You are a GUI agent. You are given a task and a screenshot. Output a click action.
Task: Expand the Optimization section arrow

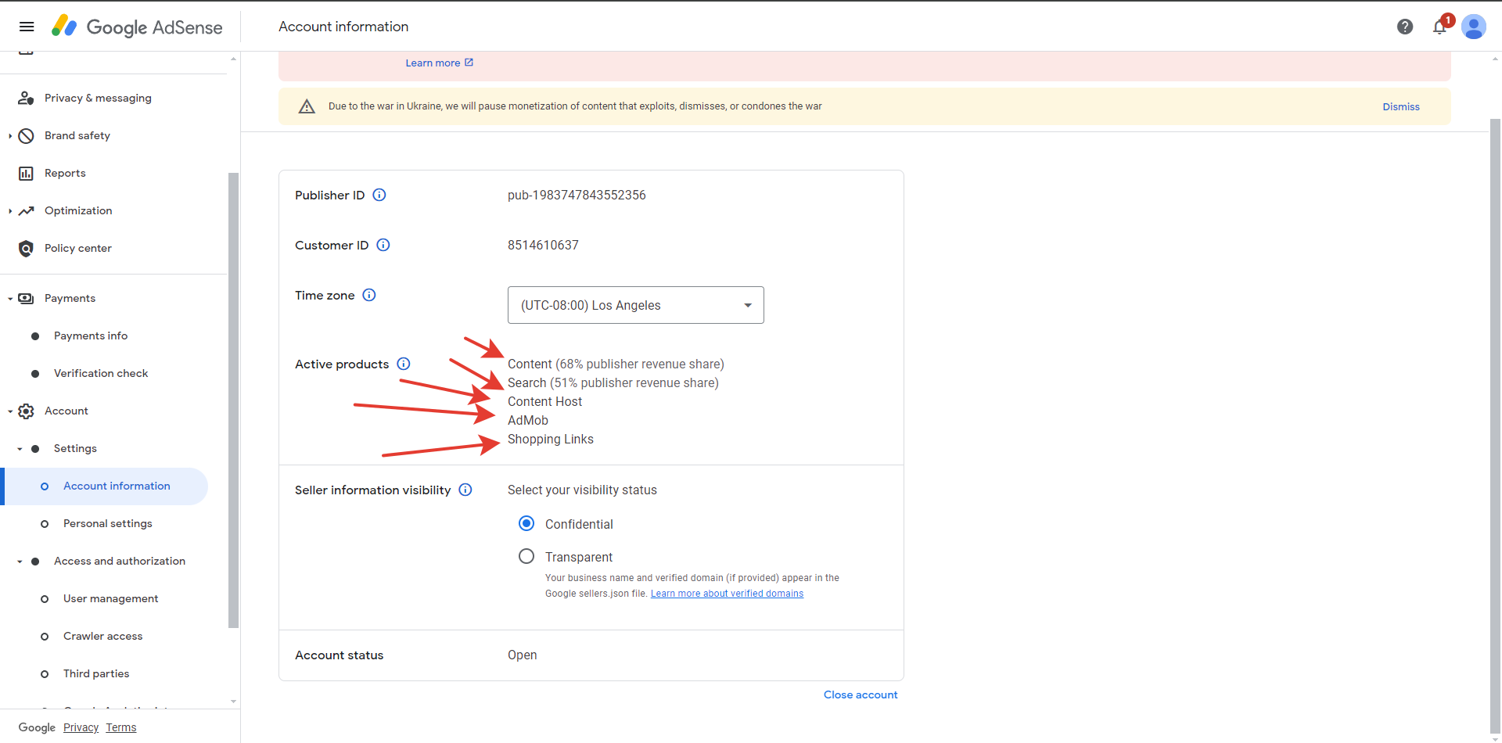point(10,210)
